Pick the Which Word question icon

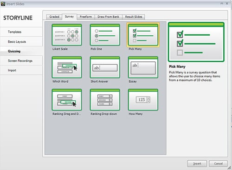coord(67,67)
